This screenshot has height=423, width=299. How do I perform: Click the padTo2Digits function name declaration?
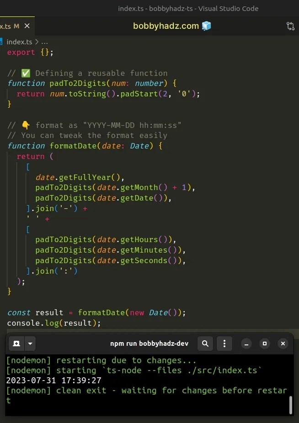pos(78,83)
